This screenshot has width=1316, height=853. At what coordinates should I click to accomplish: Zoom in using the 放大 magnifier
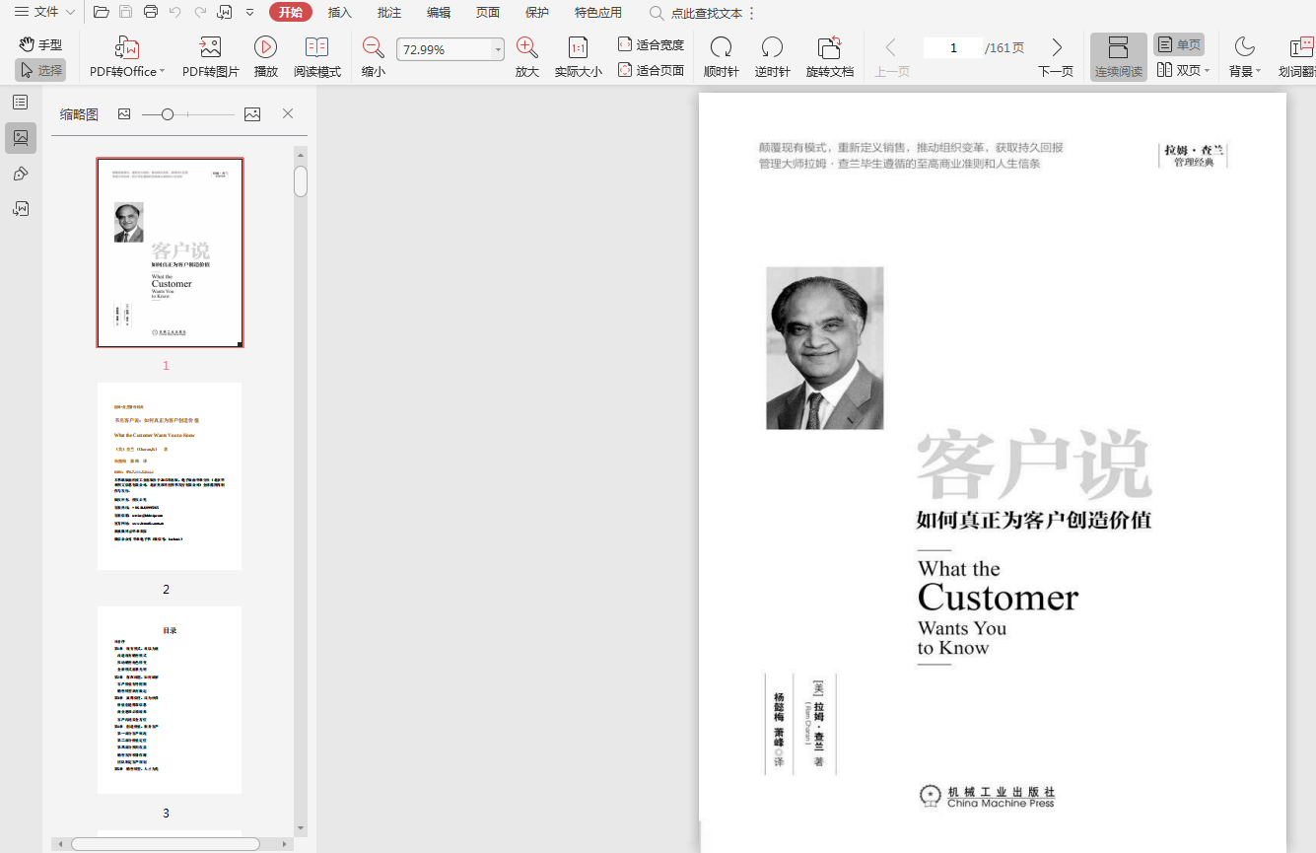[527, 47]
